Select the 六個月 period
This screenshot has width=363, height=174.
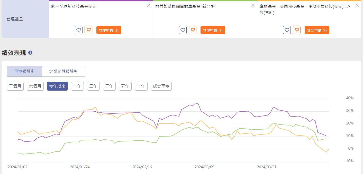tap(35, 86)
